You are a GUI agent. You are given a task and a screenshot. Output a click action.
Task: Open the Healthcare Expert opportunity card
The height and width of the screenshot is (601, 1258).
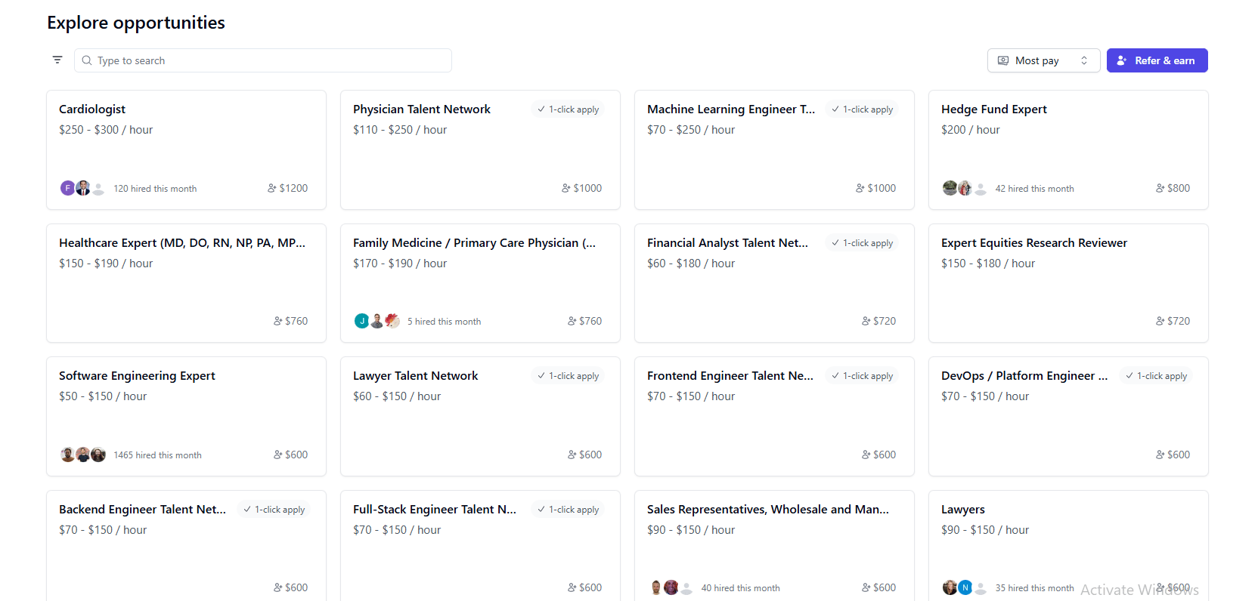click(186, 283)
